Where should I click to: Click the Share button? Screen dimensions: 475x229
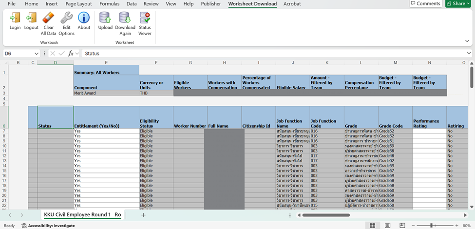[x=458, y=4]
